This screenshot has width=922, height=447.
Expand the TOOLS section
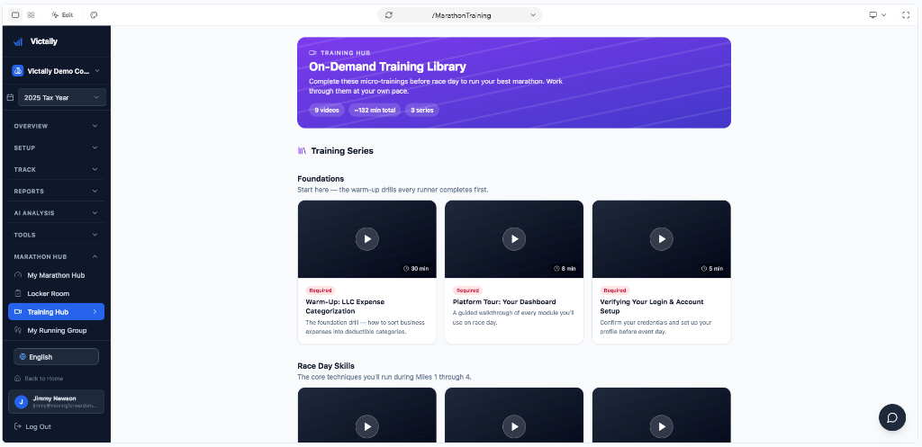(x=57, y=235)
